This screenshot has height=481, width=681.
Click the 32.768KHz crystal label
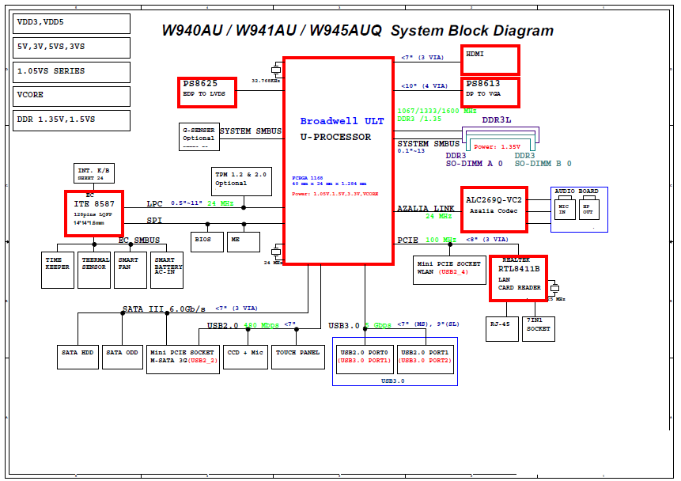[266, 81]
